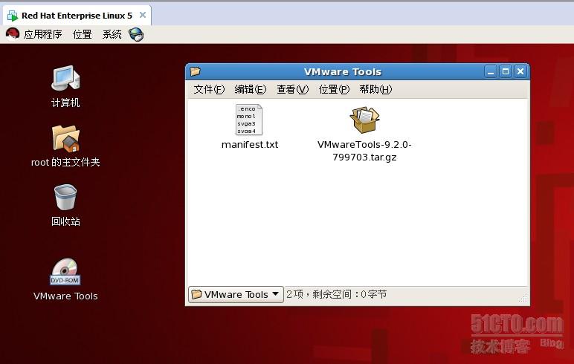Maximize the VMware Tools window
574x364 pixels.
[506, 71]
